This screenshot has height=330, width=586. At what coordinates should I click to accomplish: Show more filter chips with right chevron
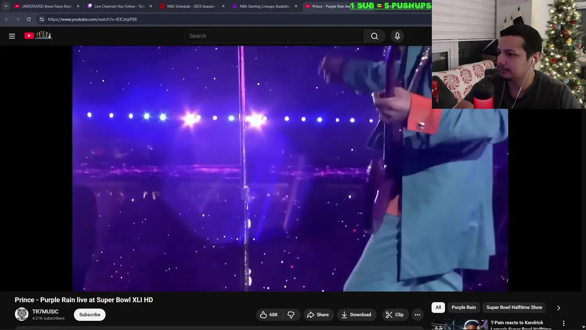pos(559,308)
